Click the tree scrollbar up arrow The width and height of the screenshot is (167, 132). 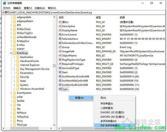click(x=54, y=17)
